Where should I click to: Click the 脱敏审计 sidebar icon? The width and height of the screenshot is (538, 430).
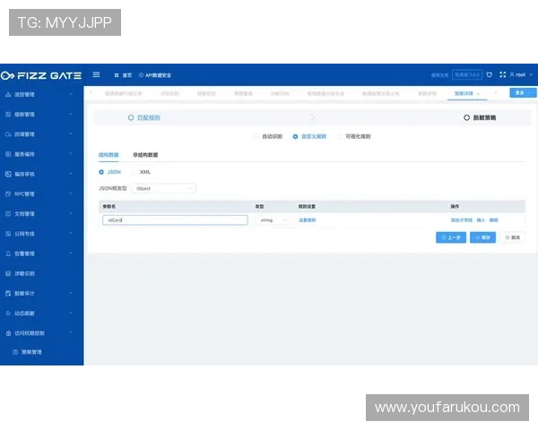[8, 293]
